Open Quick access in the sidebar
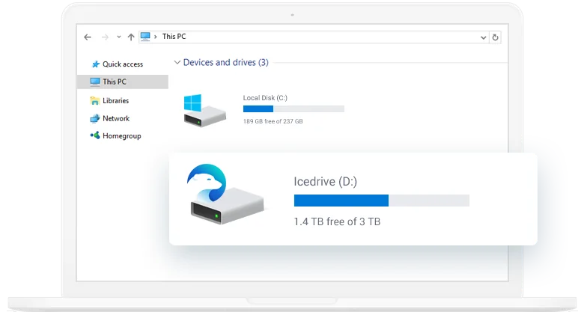Viewport: 578px width, 312px height. (x=122, y=64)
